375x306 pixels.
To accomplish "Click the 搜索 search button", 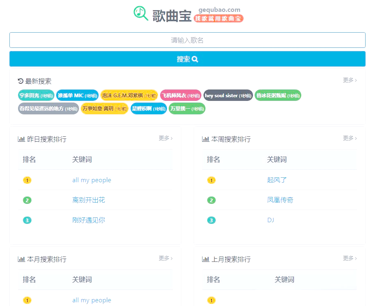I will 187,59.
